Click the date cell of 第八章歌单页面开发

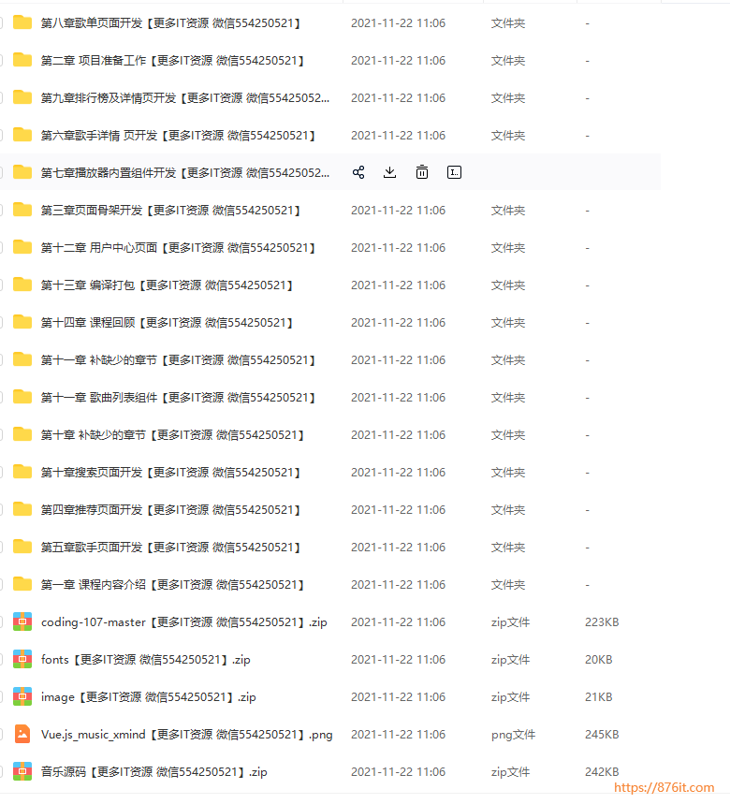click(x=399, y=23)
